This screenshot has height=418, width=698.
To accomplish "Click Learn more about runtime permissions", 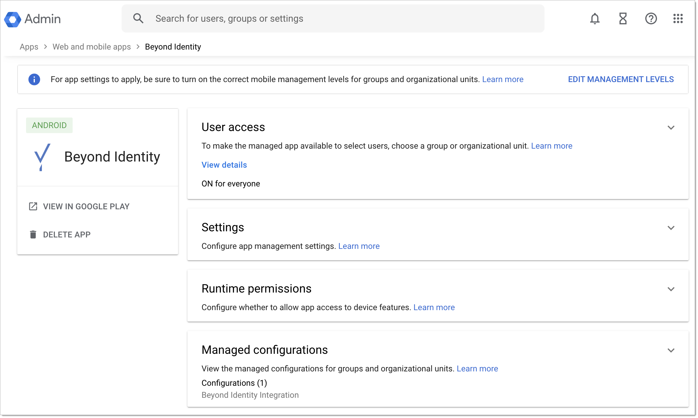I will 434,307.
